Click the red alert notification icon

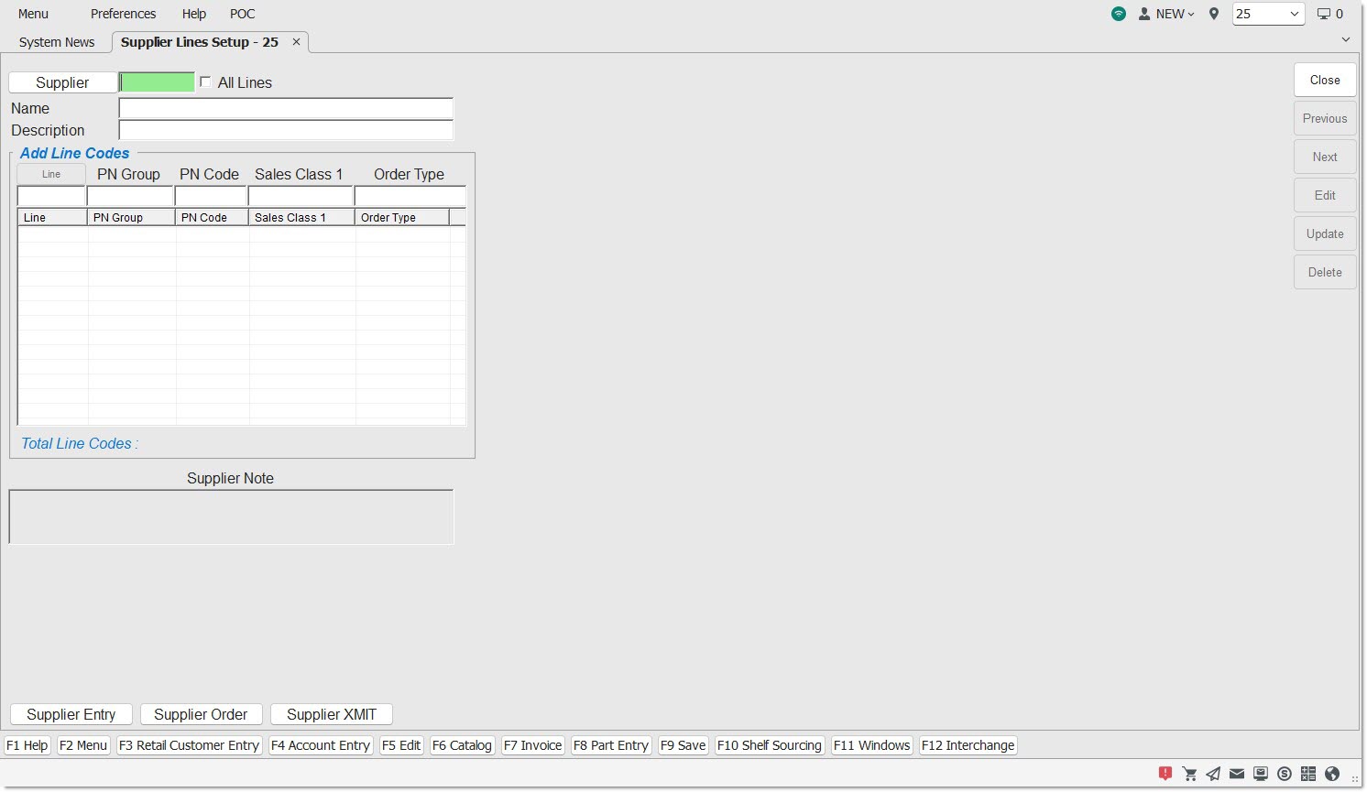pos(1165,774)
